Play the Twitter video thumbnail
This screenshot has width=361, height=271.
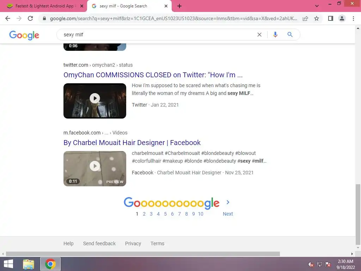tap(95, 101)
